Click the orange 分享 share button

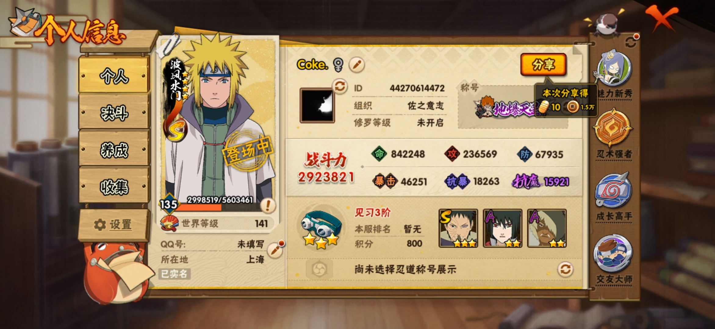(x=543, y=65)
